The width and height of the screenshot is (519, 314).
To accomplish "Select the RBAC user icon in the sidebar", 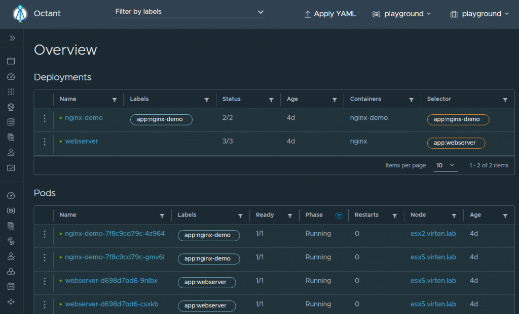I will [x=12, y=152].
